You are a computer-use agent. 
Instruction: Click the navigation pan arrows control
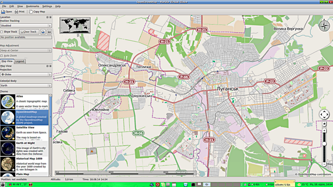pos(324,115)
